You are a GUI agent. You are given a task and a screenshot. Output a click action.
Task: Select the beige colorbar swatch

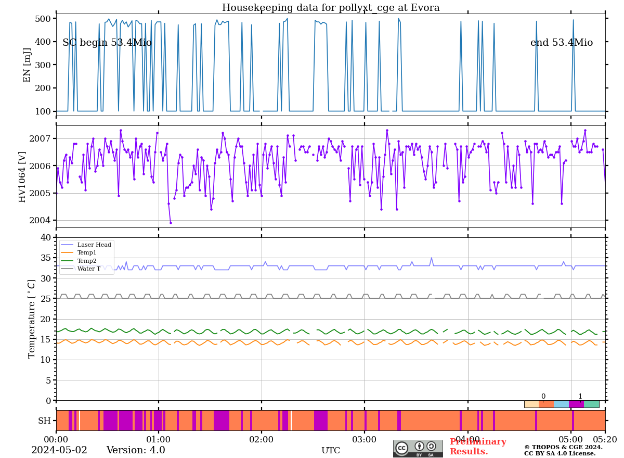(531, 404)
